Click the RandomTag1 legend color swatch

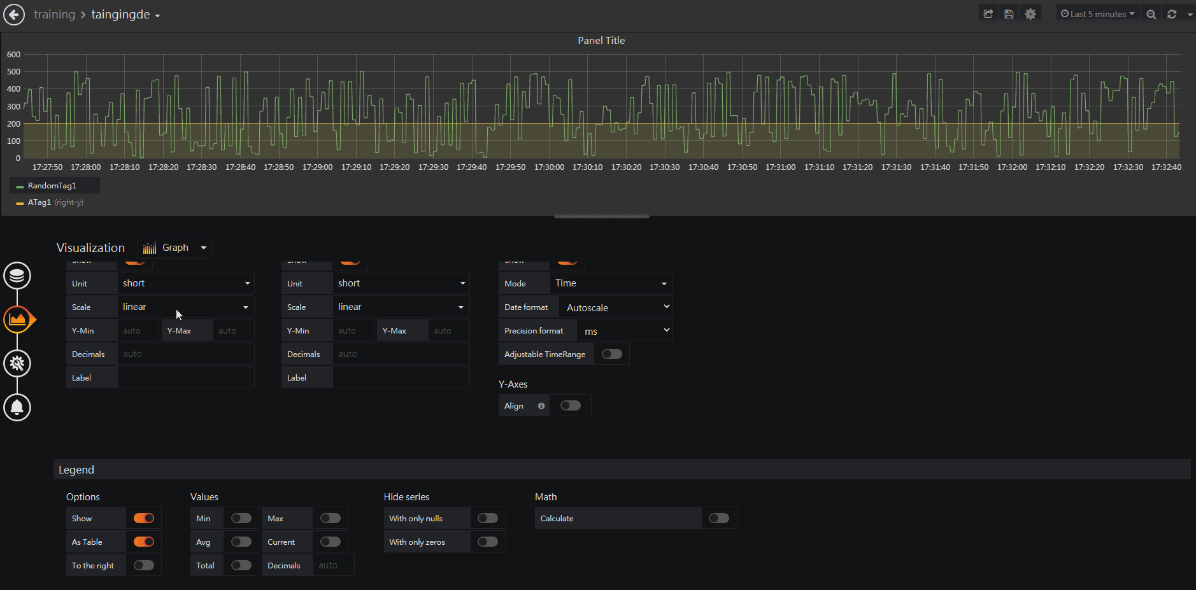pos(20,186)
